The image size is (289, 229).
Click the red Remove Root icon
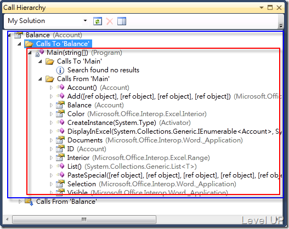click(x=110, y=21)
